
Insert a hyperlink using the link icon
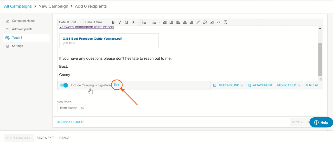coord(198,22)
